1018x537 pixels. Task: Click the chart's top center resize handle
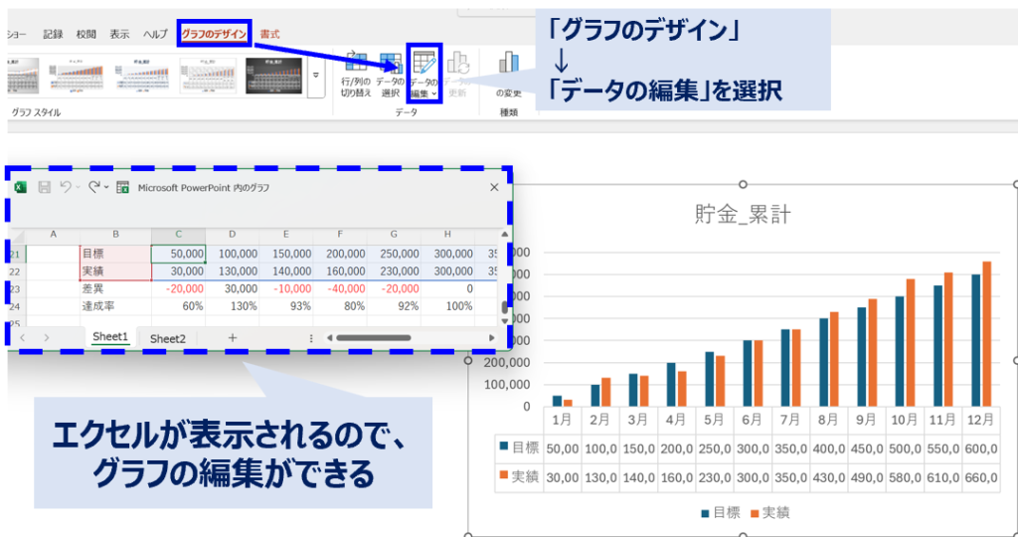tap(744, 184)
